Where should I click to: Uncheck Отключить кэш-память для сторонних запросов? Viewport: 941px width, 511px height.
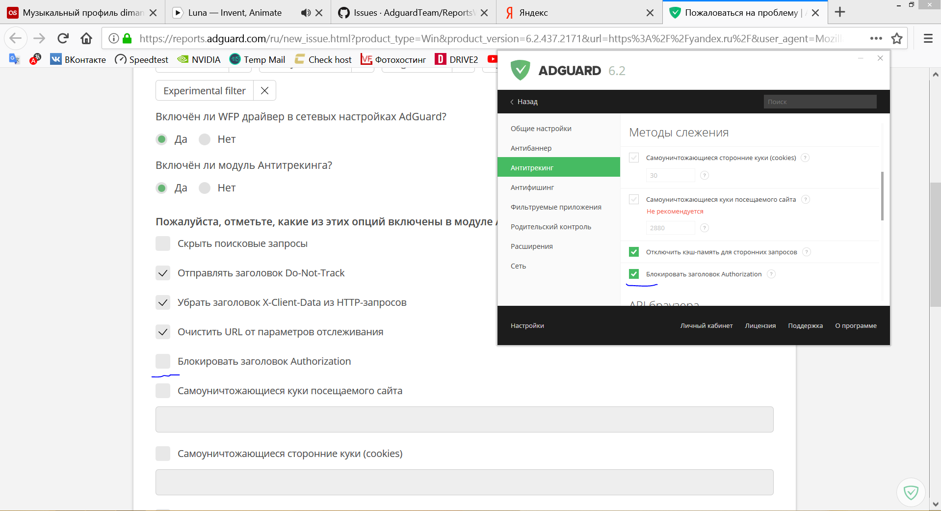634,252
